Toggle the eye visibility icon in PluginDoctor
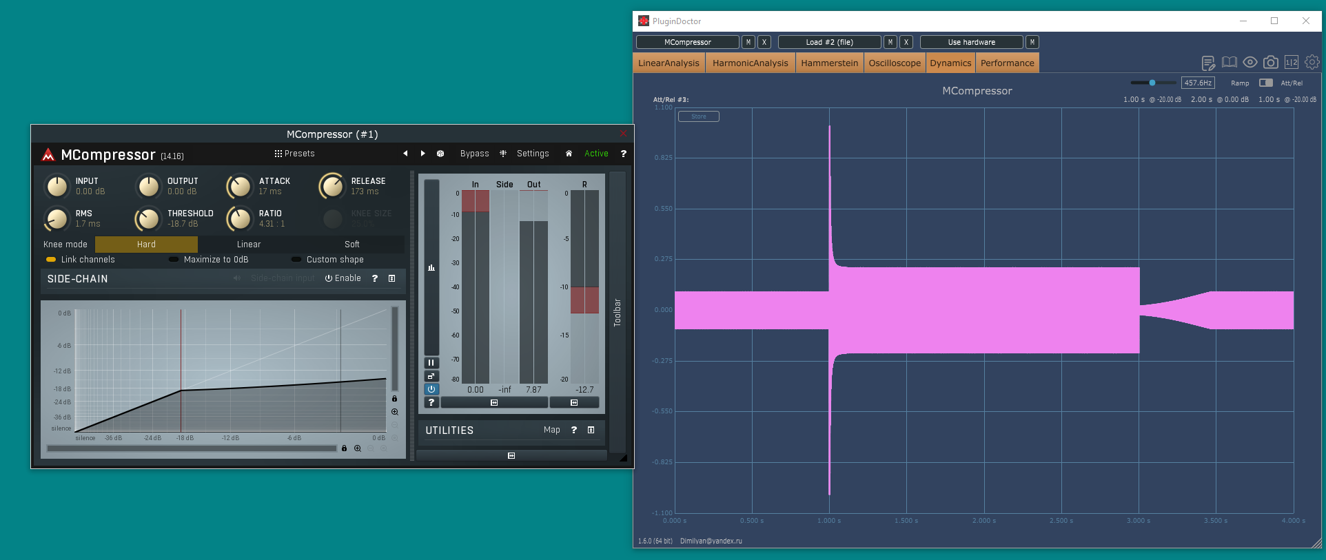This screenshot has height=560, width=1326. click(1250, 63)
